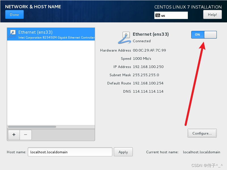The width and height of the screenshot is (227, 170).
Task: Click the Speed value 1000 Mb/s
Action: pyautogui.click(x=142, y=59)
